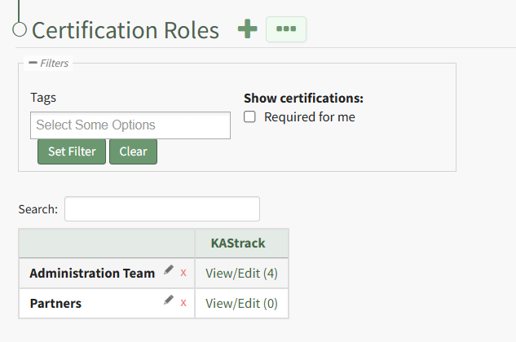Viewport: 516px width, 342px height.
Task: Click the Certification Roles heading
Action: click(126, 30)
